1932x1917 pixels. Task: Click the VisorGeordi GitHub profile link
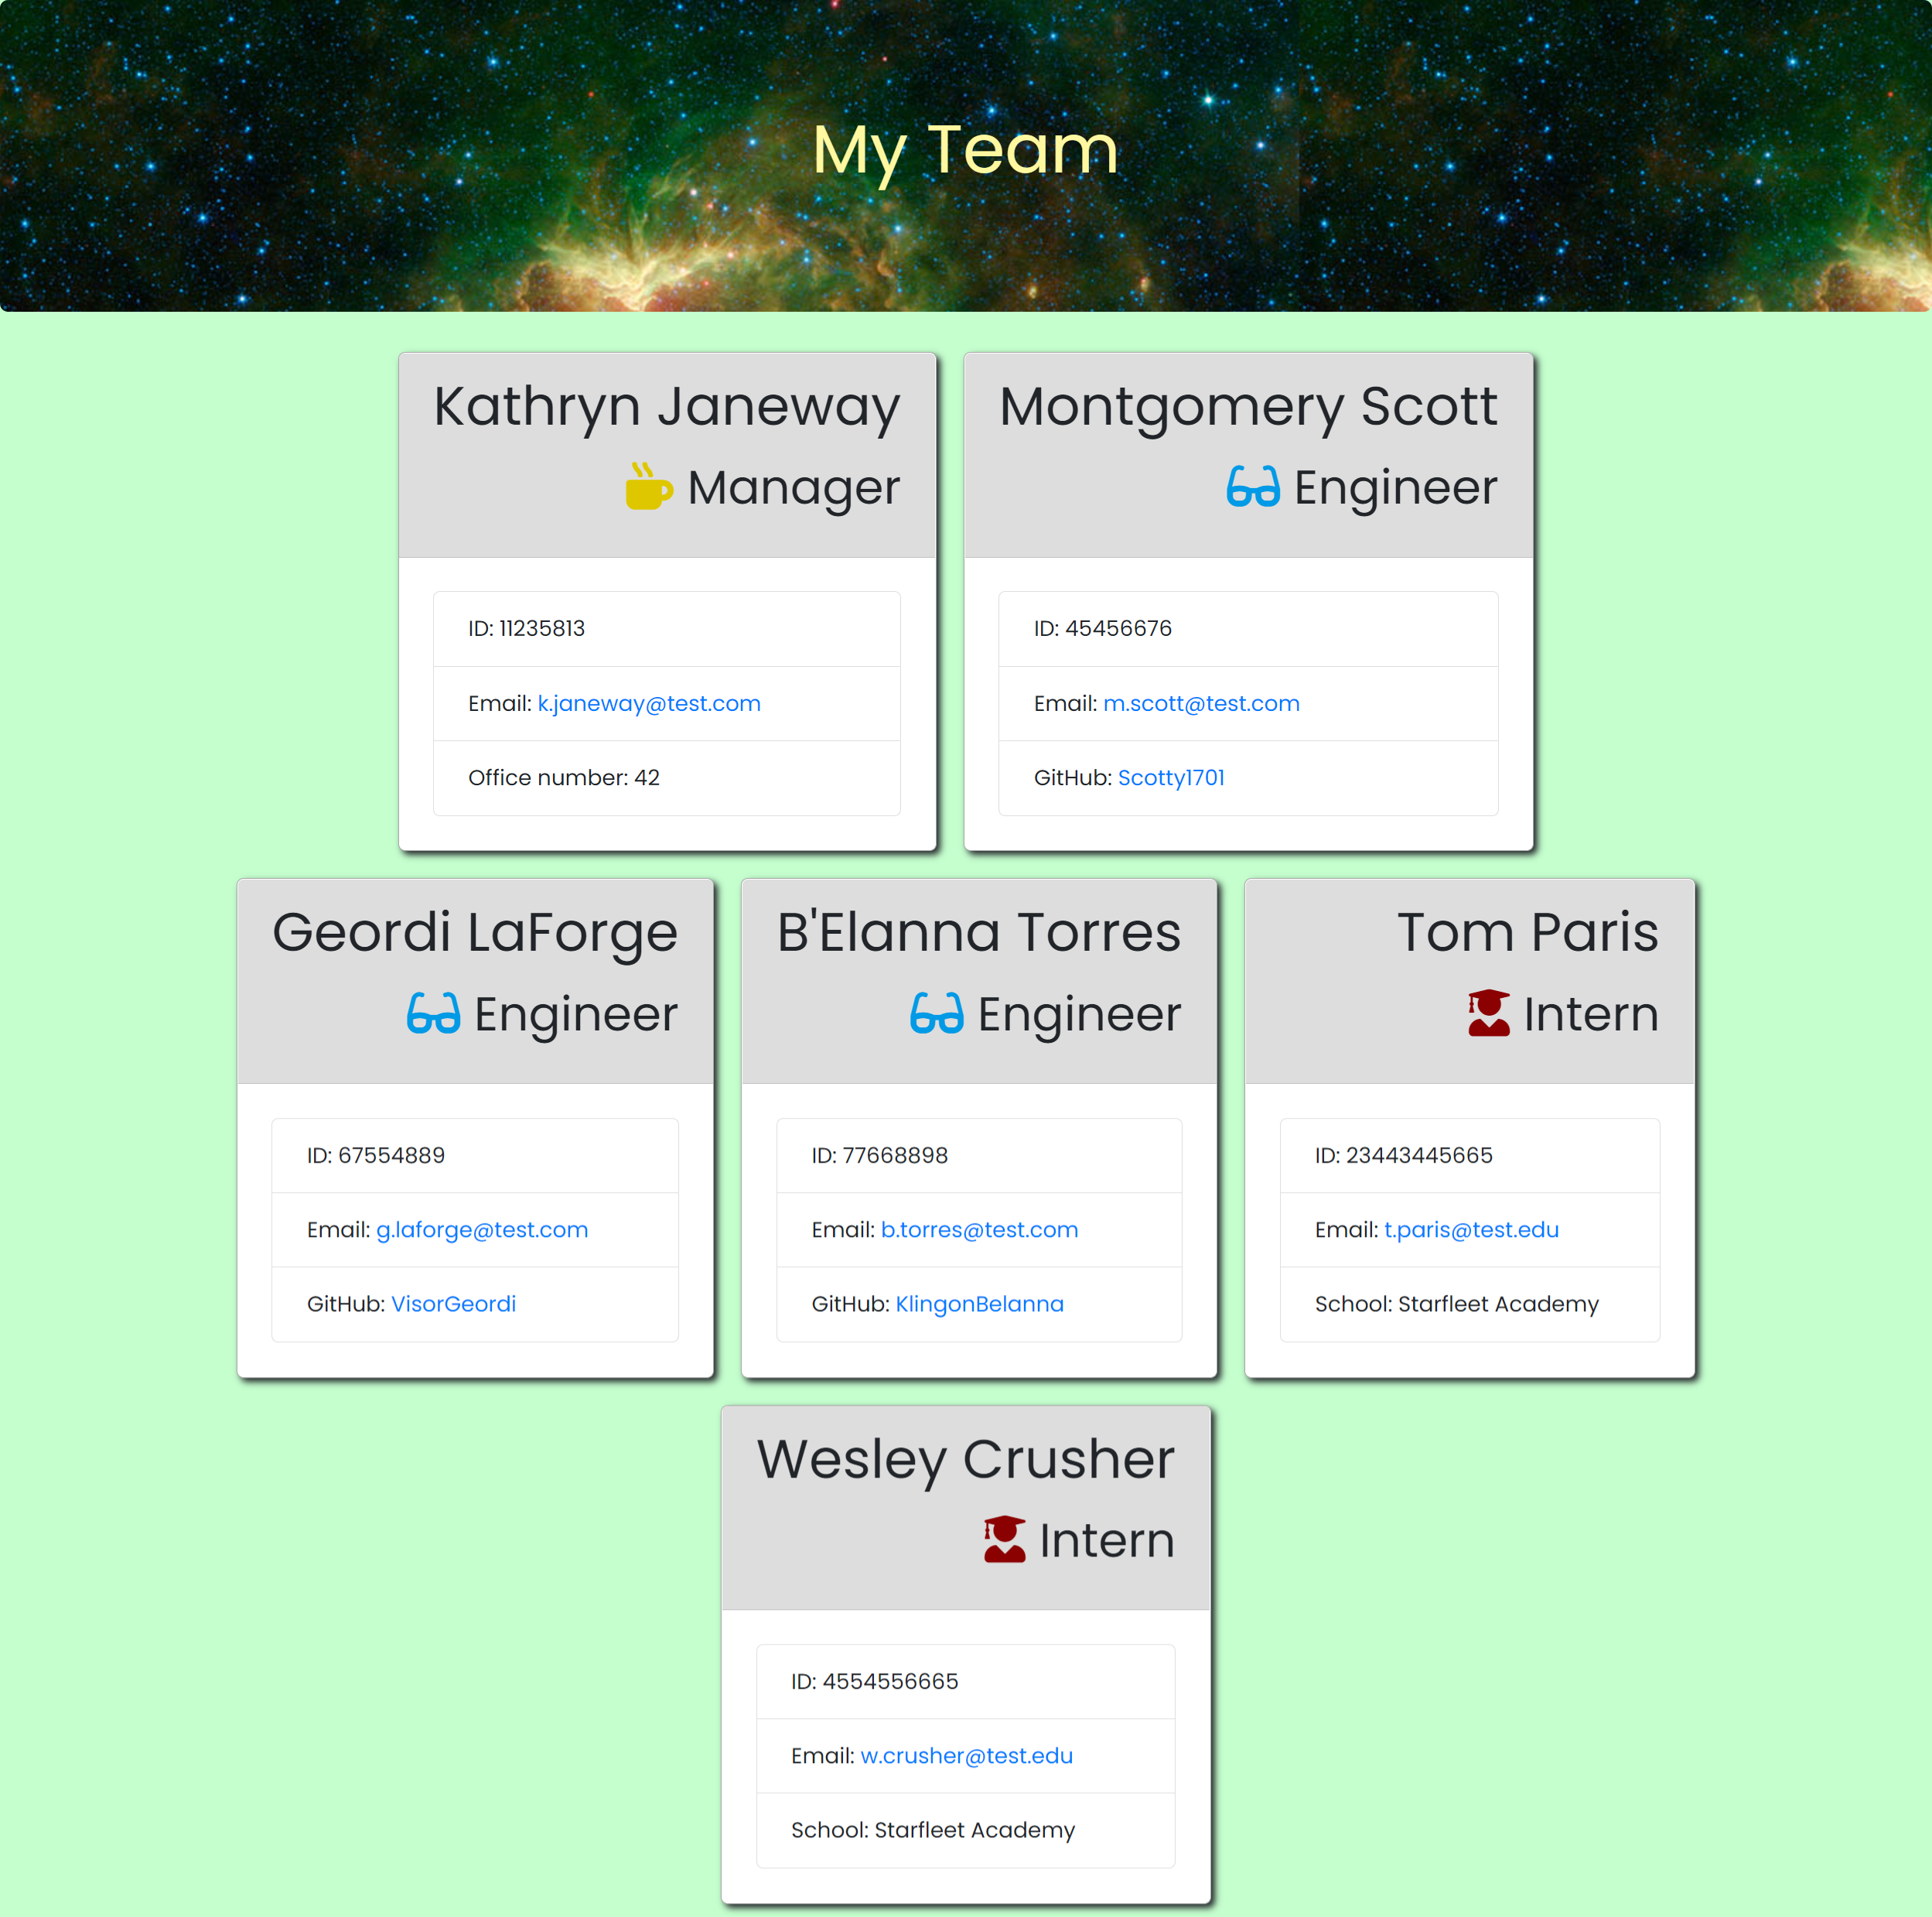point(452,1303)
